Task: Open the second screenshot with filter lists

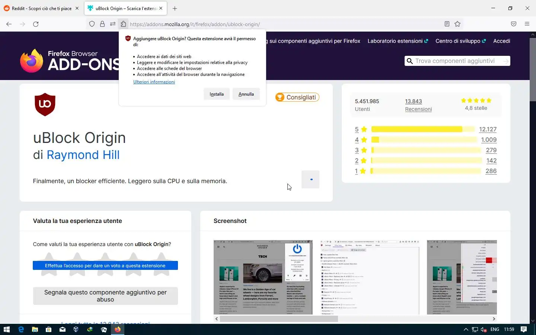Action: (x=370, y=277)
